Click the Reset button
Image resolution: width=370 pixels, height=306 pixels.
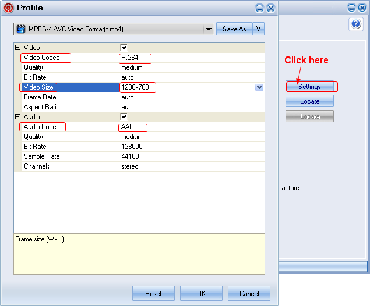[153, 293]
